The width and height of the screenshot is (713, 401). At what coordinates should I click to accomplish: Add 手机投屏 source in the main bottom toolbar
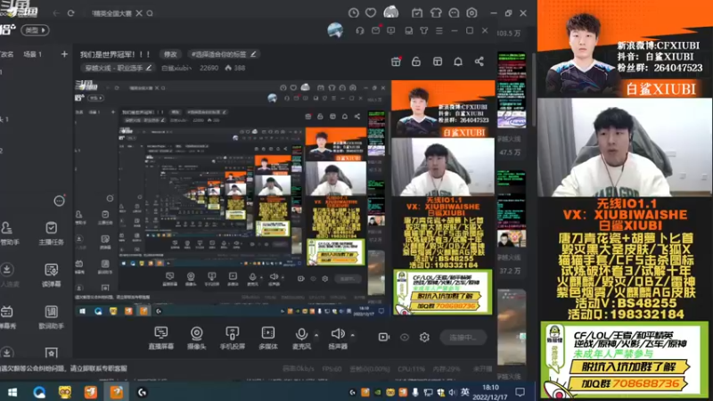[x=233, y=338]
